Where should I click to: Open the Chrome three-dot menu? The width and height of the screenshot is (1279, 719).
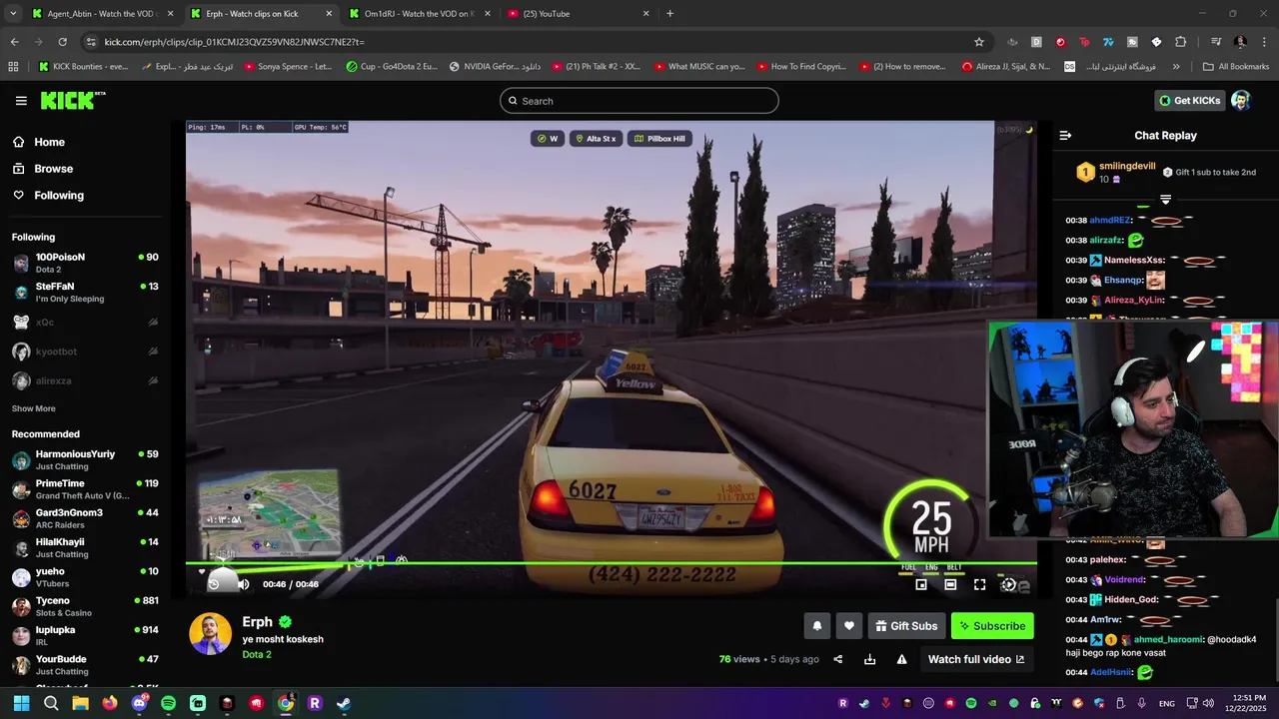[x=1264, y=42]
